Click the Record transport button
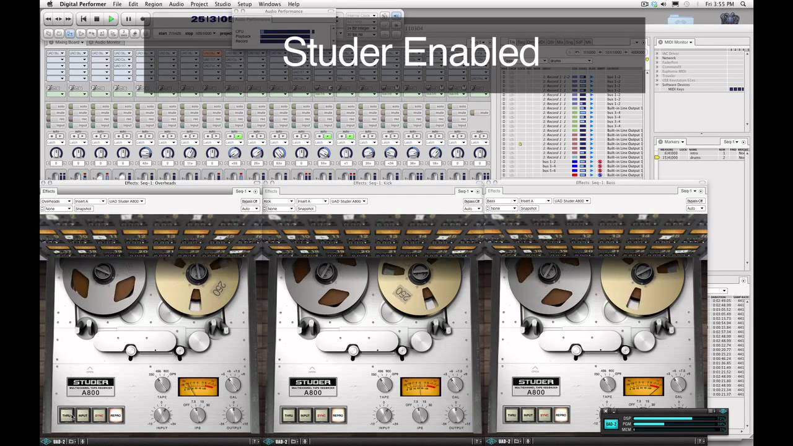 143,19
